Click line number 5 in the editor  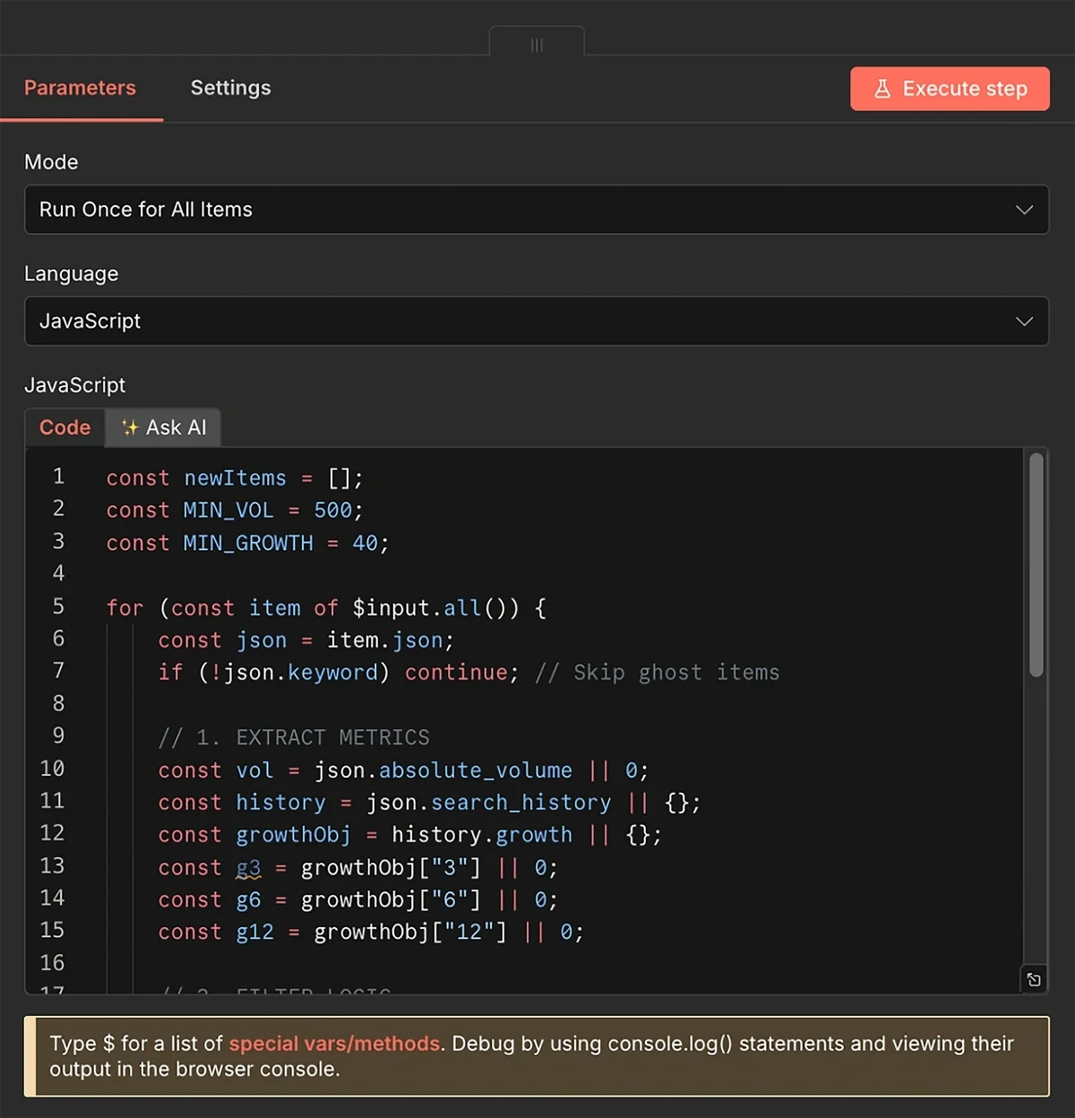click(x=58, y=607)
